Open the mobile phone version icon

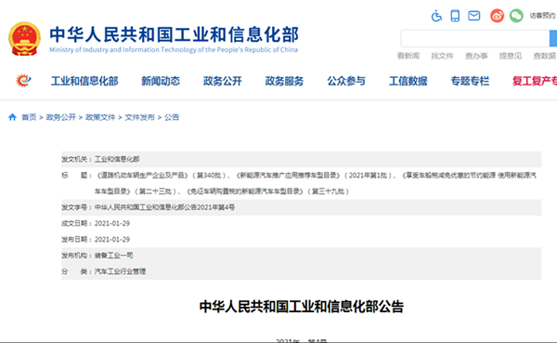455,16
